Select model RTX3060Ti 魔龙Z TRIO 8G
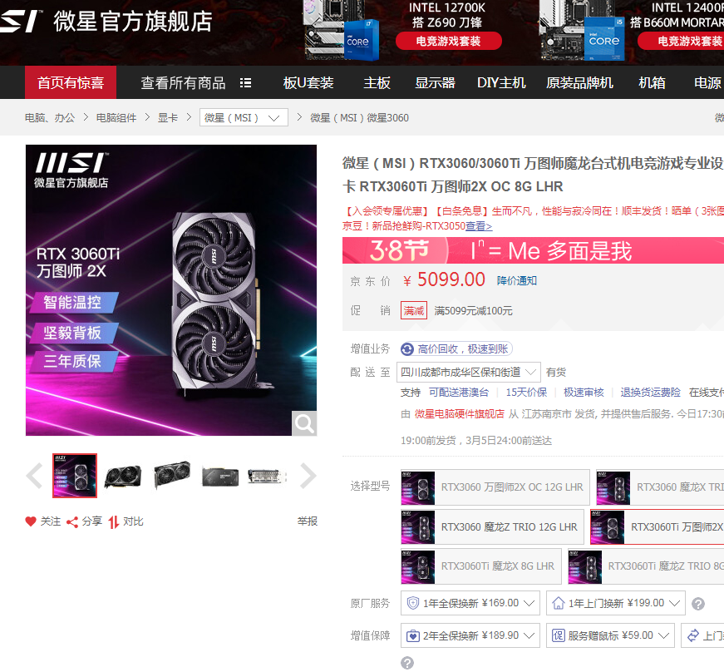The image size is (724, 672). point(646,566)
